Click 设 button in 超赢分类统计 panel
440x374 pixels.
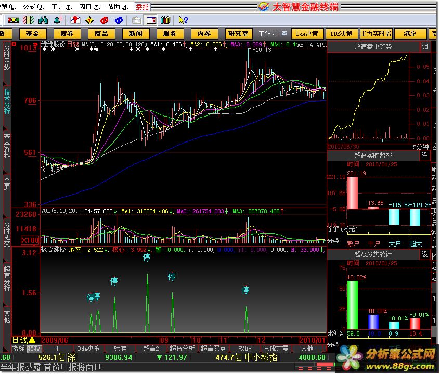(x=425, y=254)
